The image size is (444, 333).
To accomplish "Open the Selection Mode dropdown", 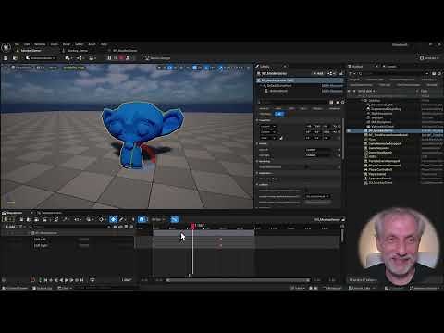I will 40,58.
